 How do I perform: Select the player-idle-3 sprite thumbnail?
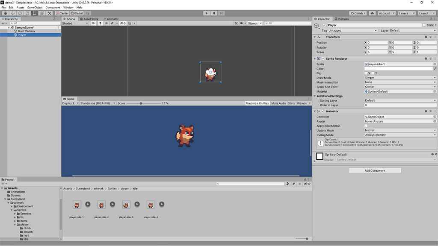pos(126,205)
